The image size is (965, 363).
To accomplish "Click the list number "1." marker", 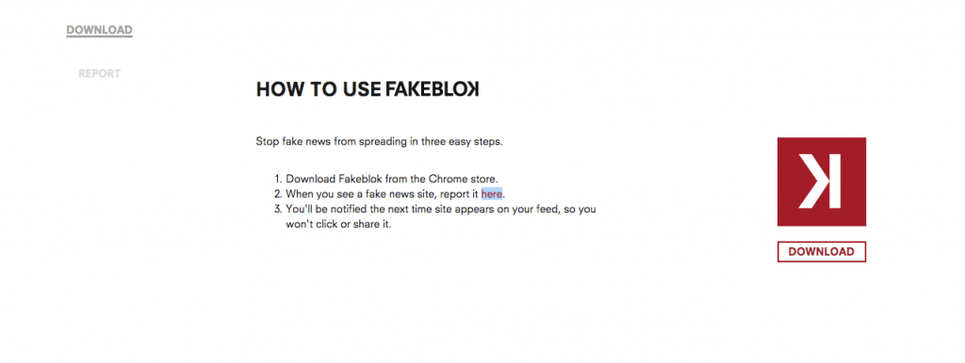I will coord(278,180).
